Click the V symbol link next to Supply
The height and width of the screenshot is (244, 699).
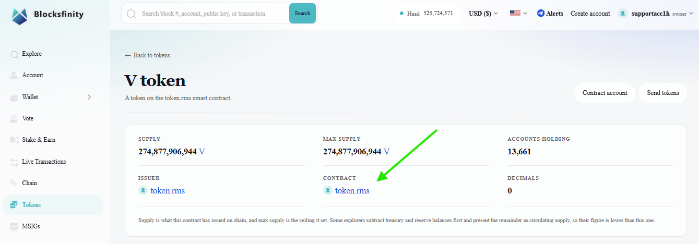click(x=202, y=152)
